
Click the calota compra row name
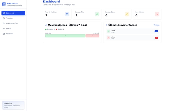click(113, 30)
